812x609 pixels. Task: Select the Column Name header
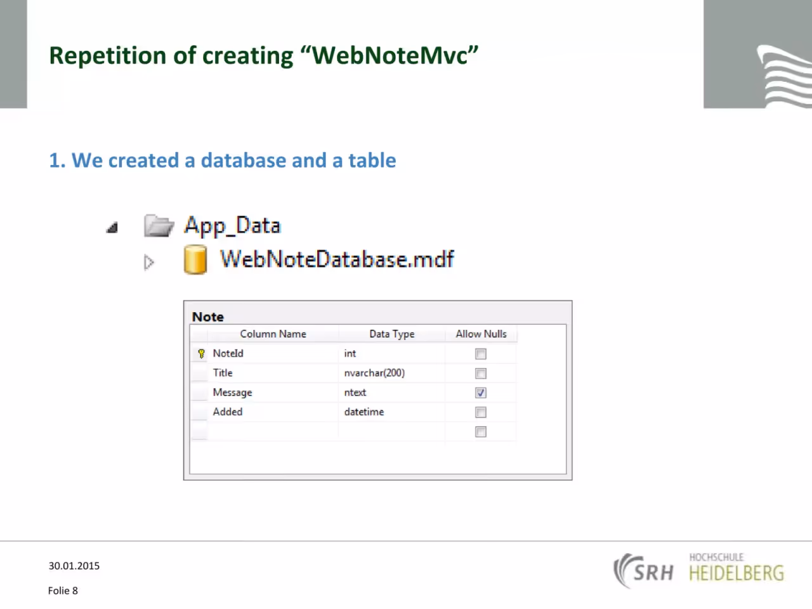(x=273, y=334)
